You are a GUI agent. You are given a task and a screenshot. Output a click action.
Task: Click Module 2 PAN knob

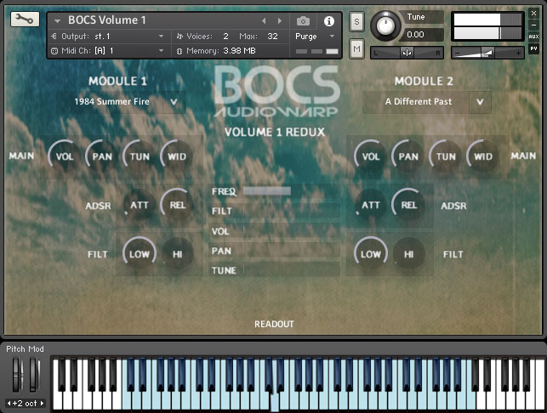tap(408, 156)
